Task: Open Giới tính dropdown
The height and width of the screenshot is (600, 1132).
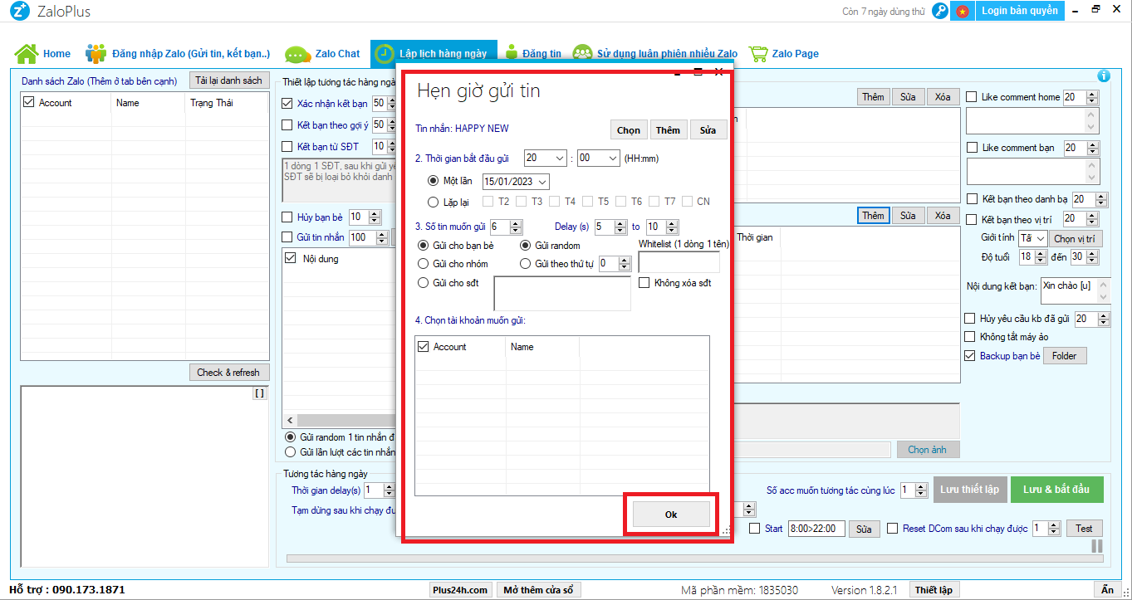Action: click(1032, 239)
